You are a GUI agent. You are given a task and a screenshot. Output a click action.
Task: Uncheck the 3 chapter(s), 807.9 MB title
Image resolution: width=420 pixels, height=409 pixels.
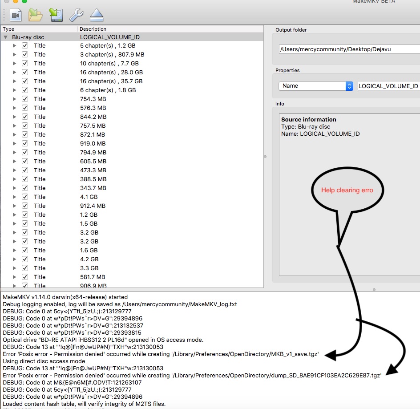tap(25, 54)
